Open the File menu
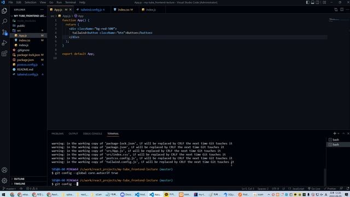350x197 pixels. click(10, 2)
